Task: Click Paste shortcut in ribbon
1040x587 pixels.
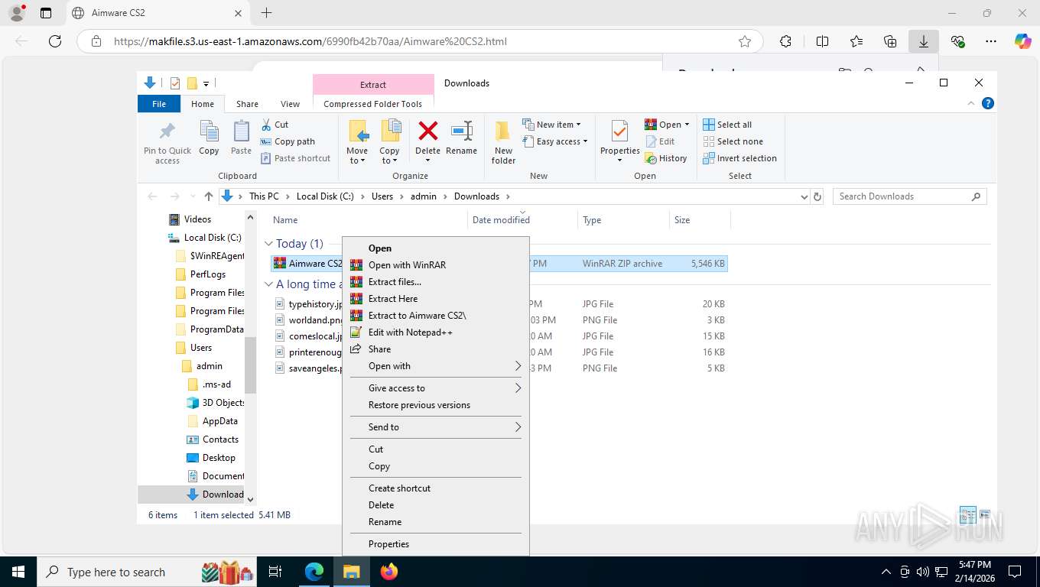Action: coord(296,158)
